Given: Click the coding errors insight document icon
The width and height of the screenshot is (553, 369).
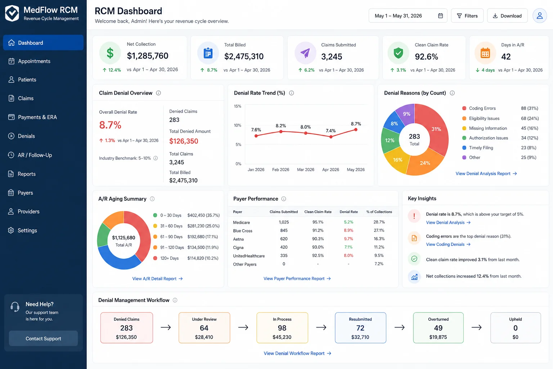Looking at the screenshot, I should 414,238.
